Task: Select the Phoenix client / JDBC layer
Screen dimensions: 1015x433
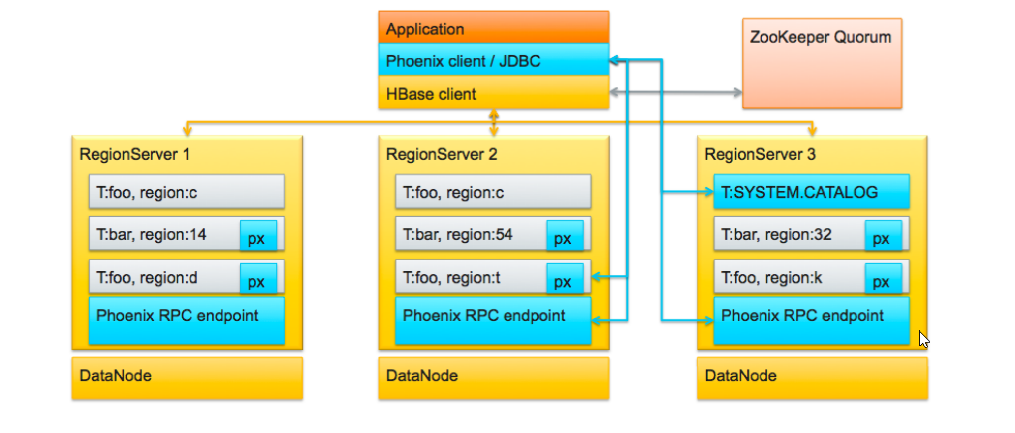Action: click(x=494, y=60)
